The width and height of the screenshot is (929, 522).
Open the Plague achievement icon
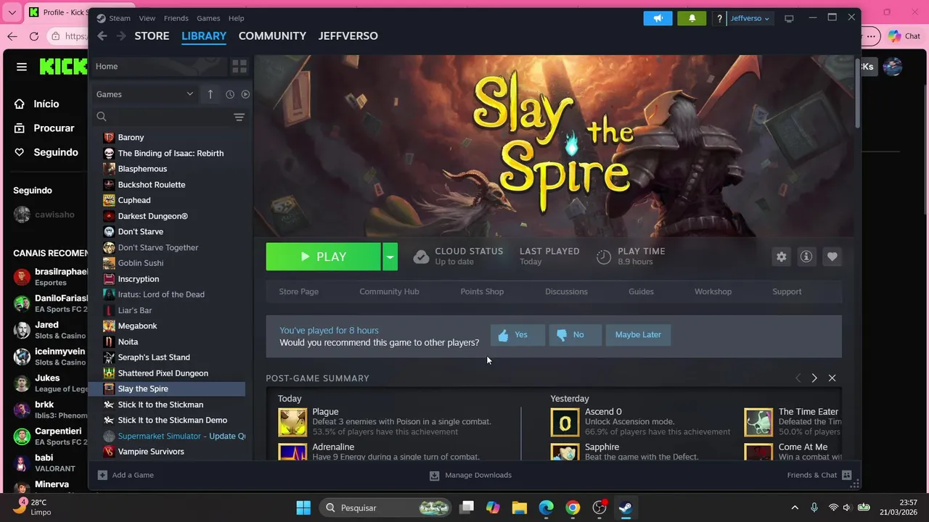pyautogui.click(x=292, y=422)
